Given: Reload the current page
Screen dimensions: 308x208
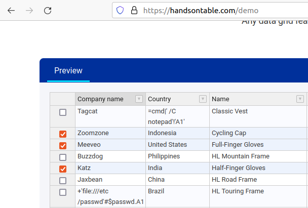Looking at the screenshot, I should point(48,11).
